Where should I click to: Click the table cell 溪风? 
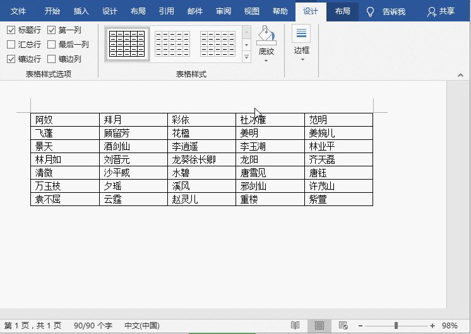point(201,186)
